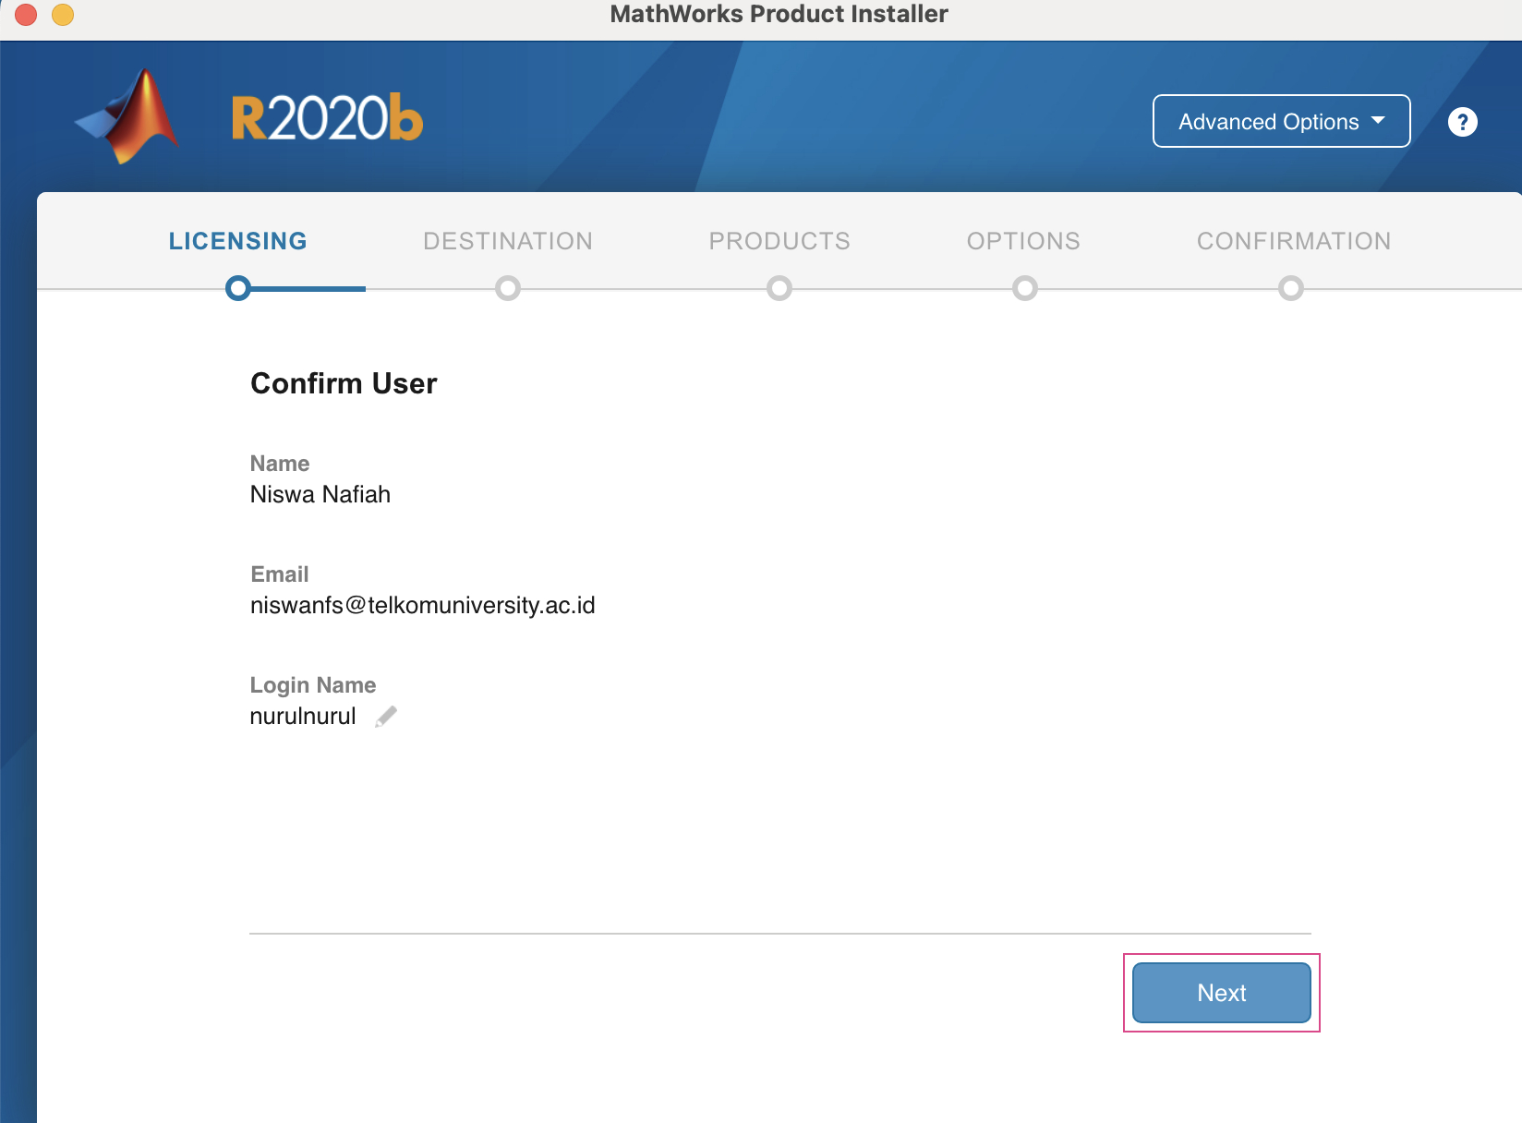Click the R2020b release logo

tap(327, 119)
